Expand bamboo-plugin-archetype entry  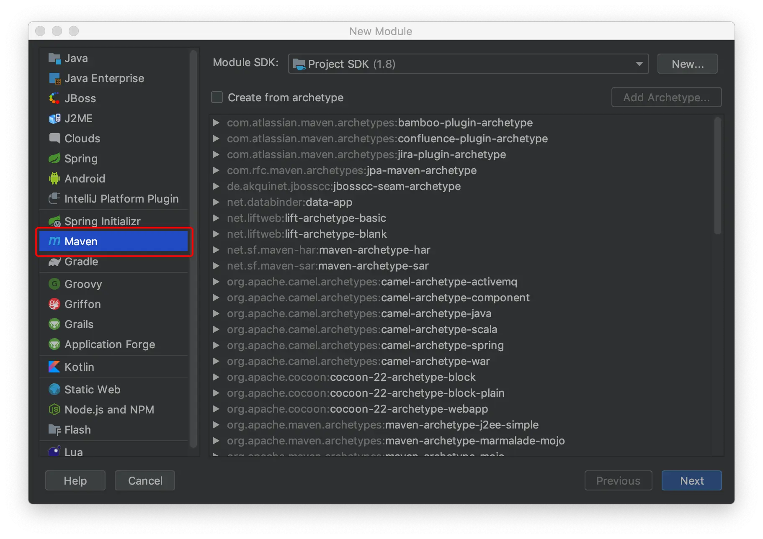[x=216, y=123]
